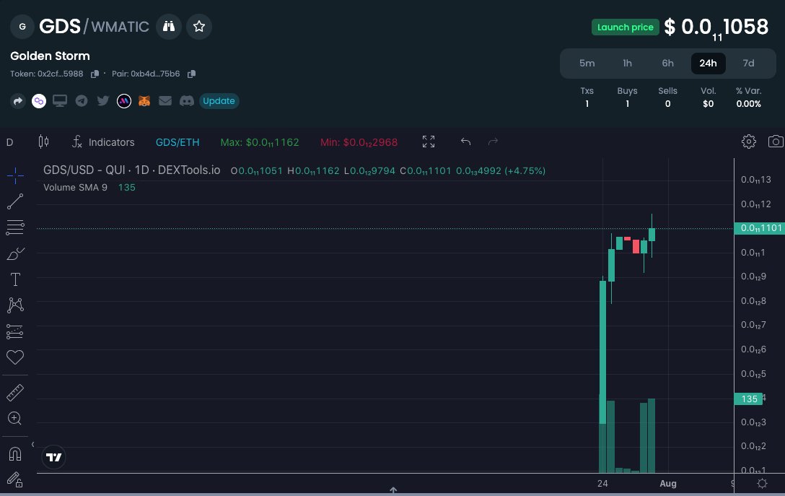Image resolution: width=785 pixels, height=496 pixels.
Task: Click the GDS/USD chart title legend
Action: point(131,170)
